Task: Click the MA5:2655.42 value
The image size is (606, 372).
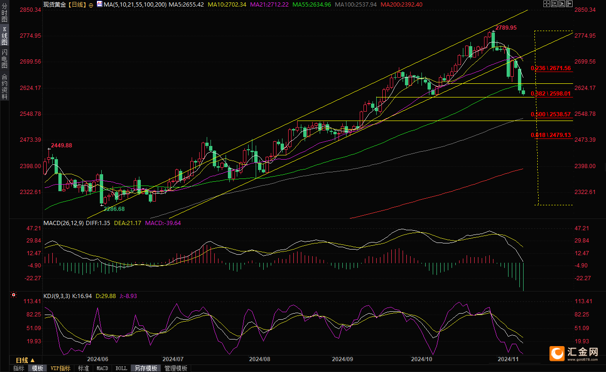Action: tap(187, 4)
